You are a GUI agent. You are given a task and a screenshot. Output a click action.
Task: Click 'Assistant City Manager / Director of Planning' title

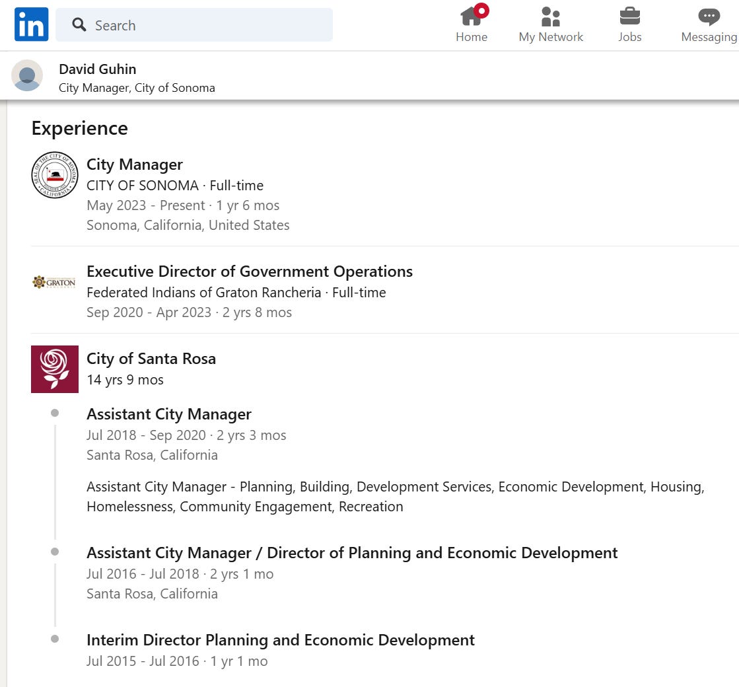(x=352, y=553)
